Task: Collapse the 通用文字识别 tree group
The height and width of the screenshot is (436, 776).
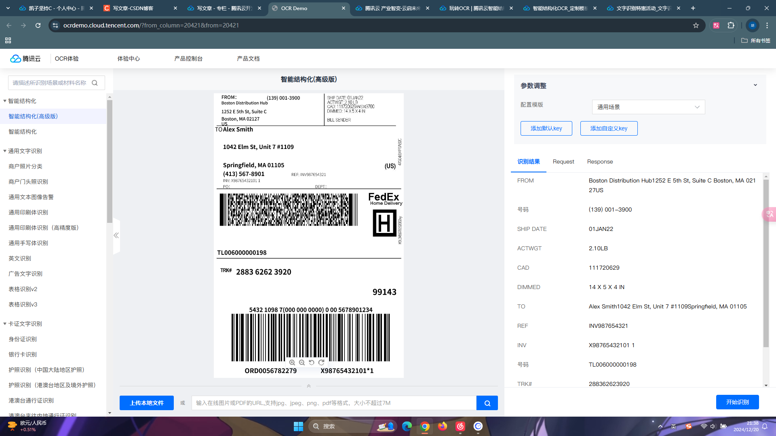Action: pyautogui.click(x=5, y=151)
